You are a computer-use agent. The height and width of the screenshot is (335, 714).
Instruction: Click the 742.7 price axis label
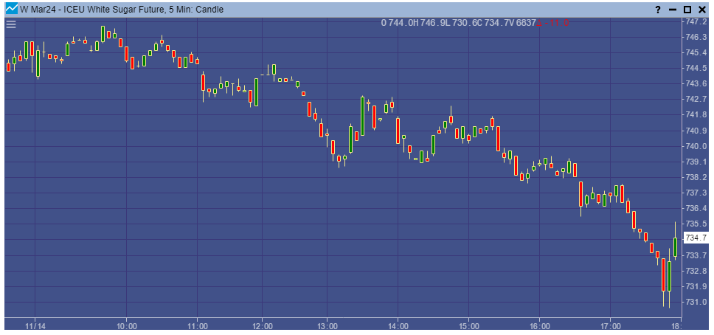point(696,100)
